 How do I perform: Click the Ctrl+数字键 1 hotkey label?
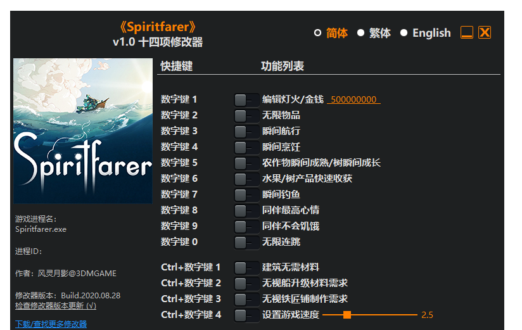191,267
